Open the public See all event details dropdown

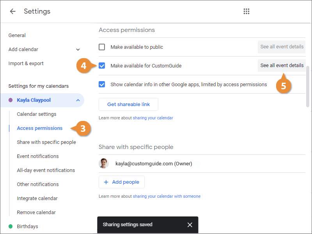[282, 47]
